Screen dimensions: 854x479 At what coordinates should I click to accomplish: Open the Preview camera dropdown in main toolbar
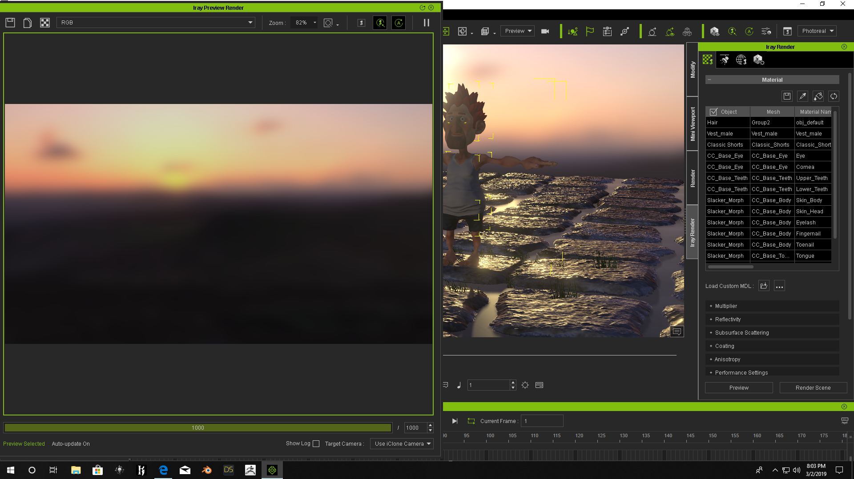point(518,31)
